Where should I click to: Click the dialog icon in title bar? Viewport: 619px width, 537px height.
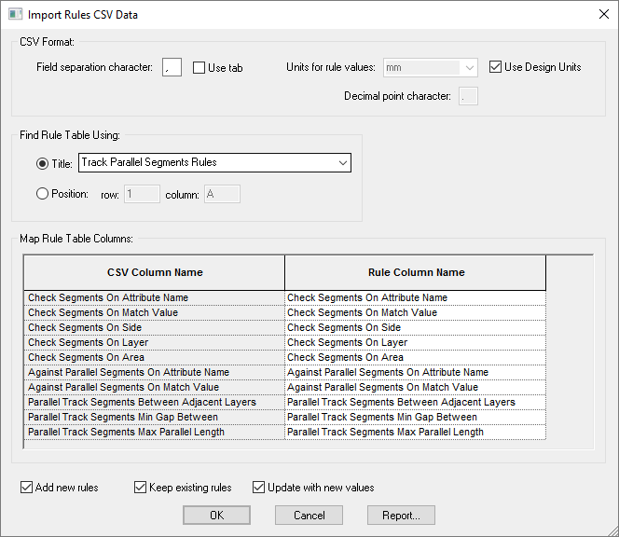[x=13, y=14]
